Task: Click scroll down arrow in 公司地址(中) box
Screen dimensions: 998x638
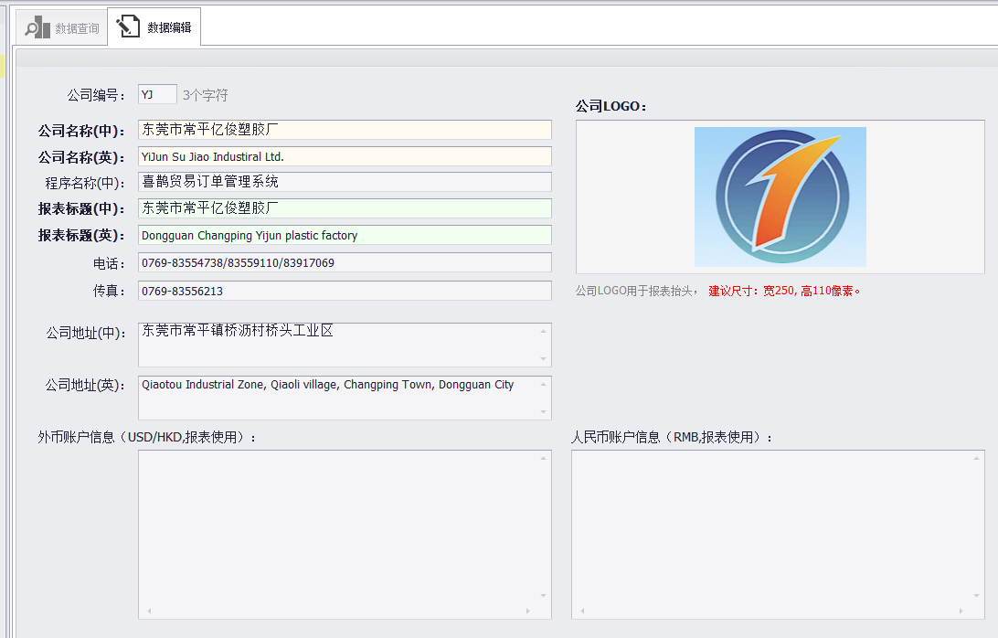Action: click(543, 358)
